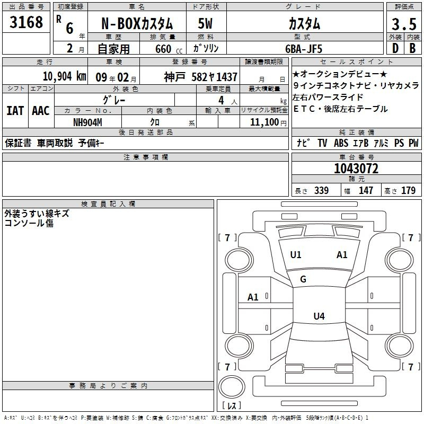The image size is (424, 424).
Task: Click the door type value 5W
Action: point(206,23)
